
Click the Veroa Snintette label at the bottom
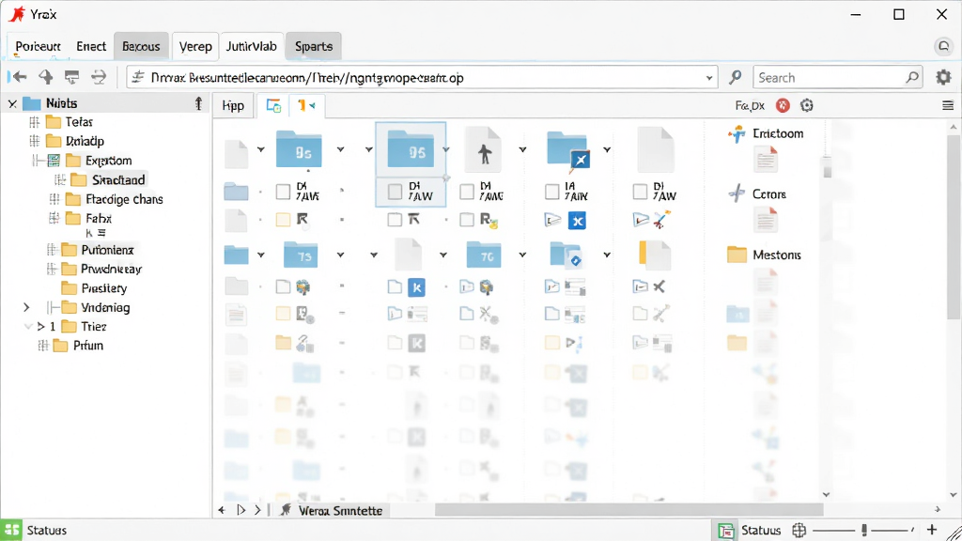[340, 510]
